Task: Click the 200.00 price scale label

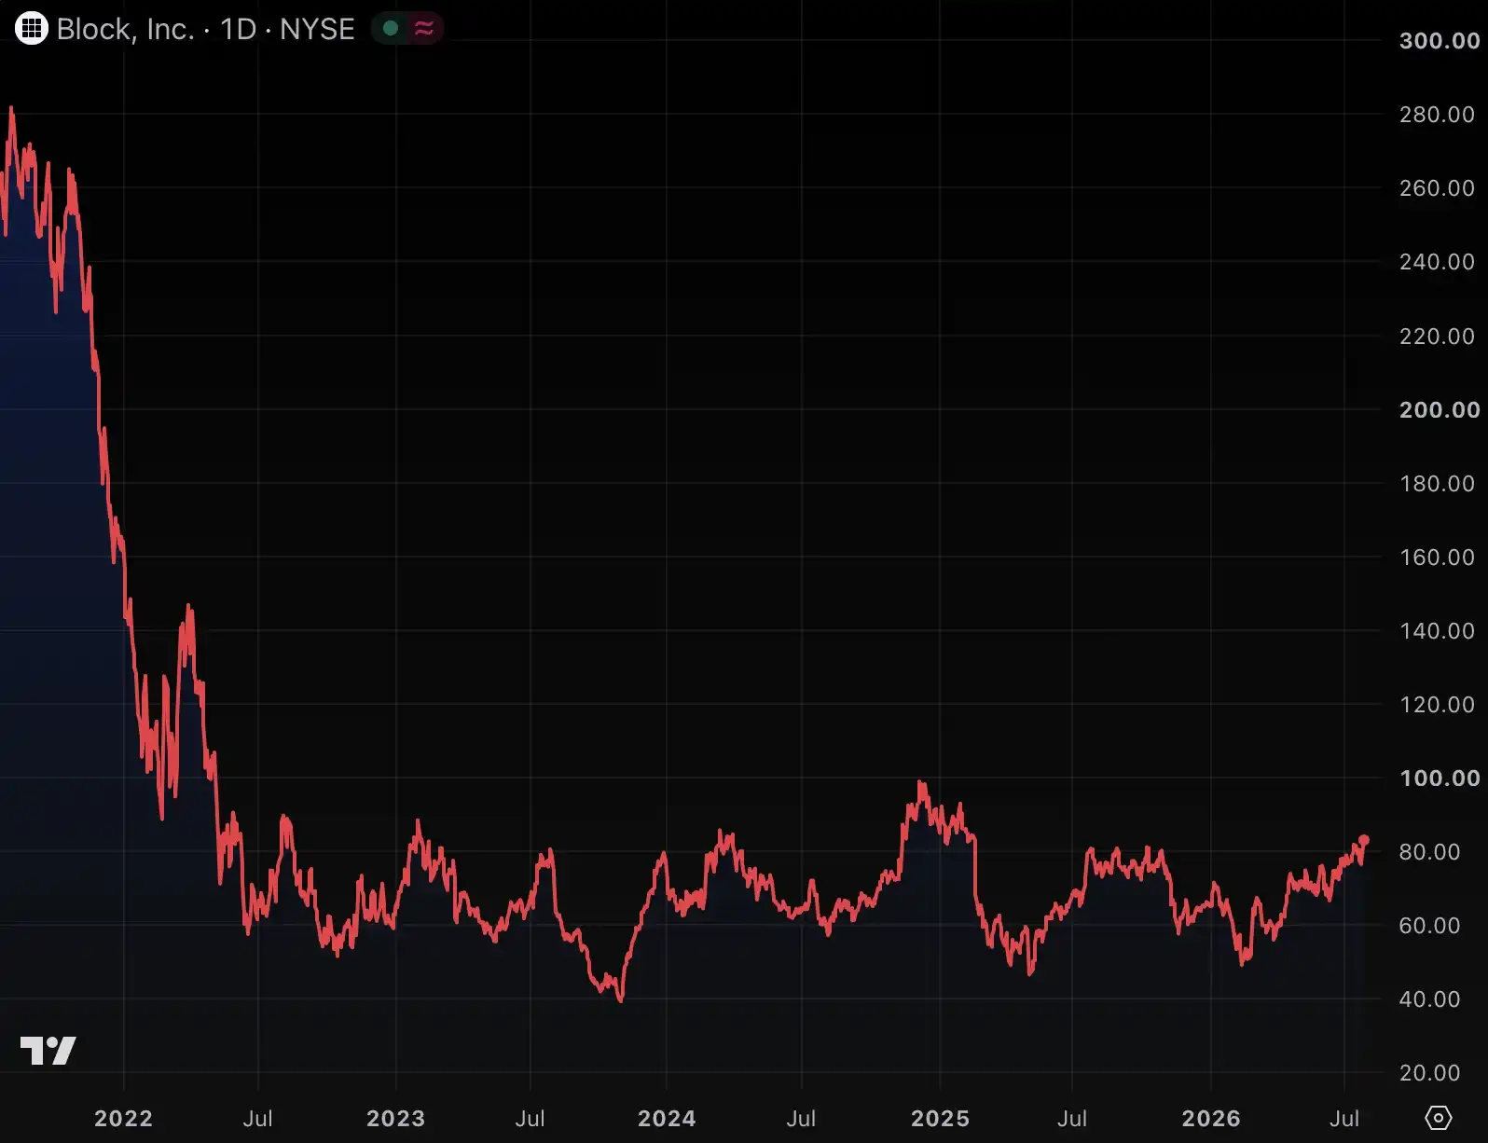Action: click(1440, 410)
